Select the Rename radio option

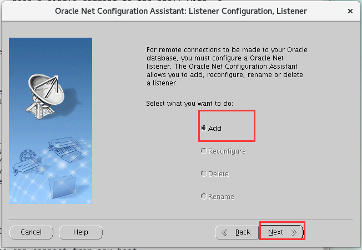[x=204, y=196]
